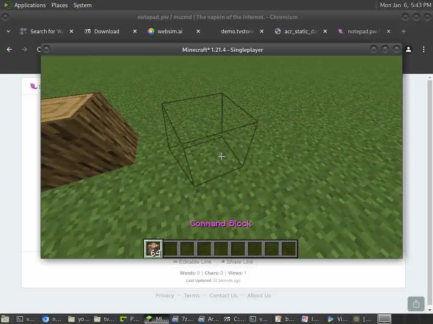Screen dimensions: 433x324
Task: Expand the tab search chevron
Action: [8, 31]
